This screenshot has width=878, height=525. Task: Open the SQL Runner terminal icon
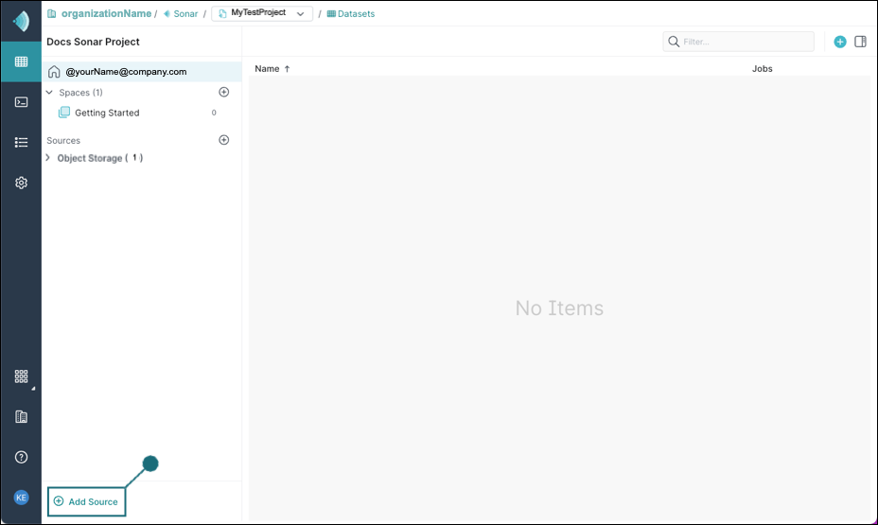pyautogui.click(x=21, y=102)
